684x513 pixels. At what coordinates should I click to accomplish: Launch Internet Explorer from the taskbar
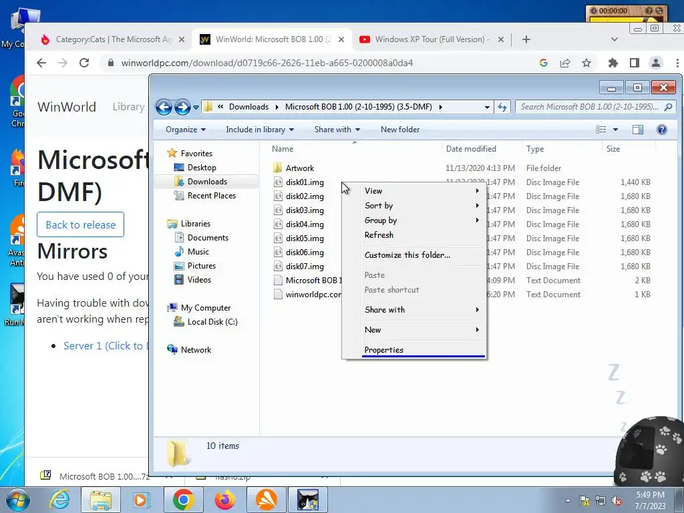click(59, 500)
